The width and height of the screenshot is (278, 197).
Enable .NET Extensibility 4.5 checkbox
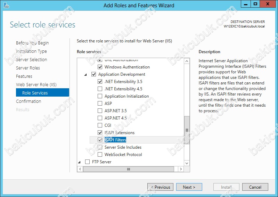coord(100,89)
